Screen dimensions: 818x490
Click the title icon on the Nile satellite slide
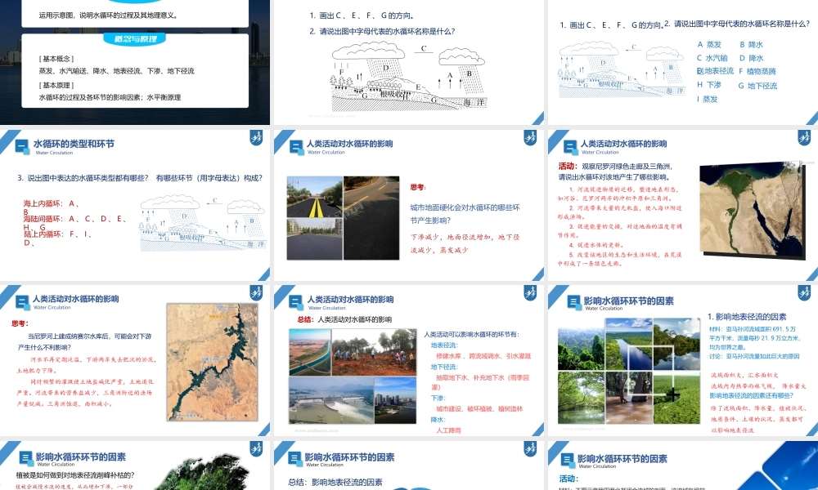570,147
